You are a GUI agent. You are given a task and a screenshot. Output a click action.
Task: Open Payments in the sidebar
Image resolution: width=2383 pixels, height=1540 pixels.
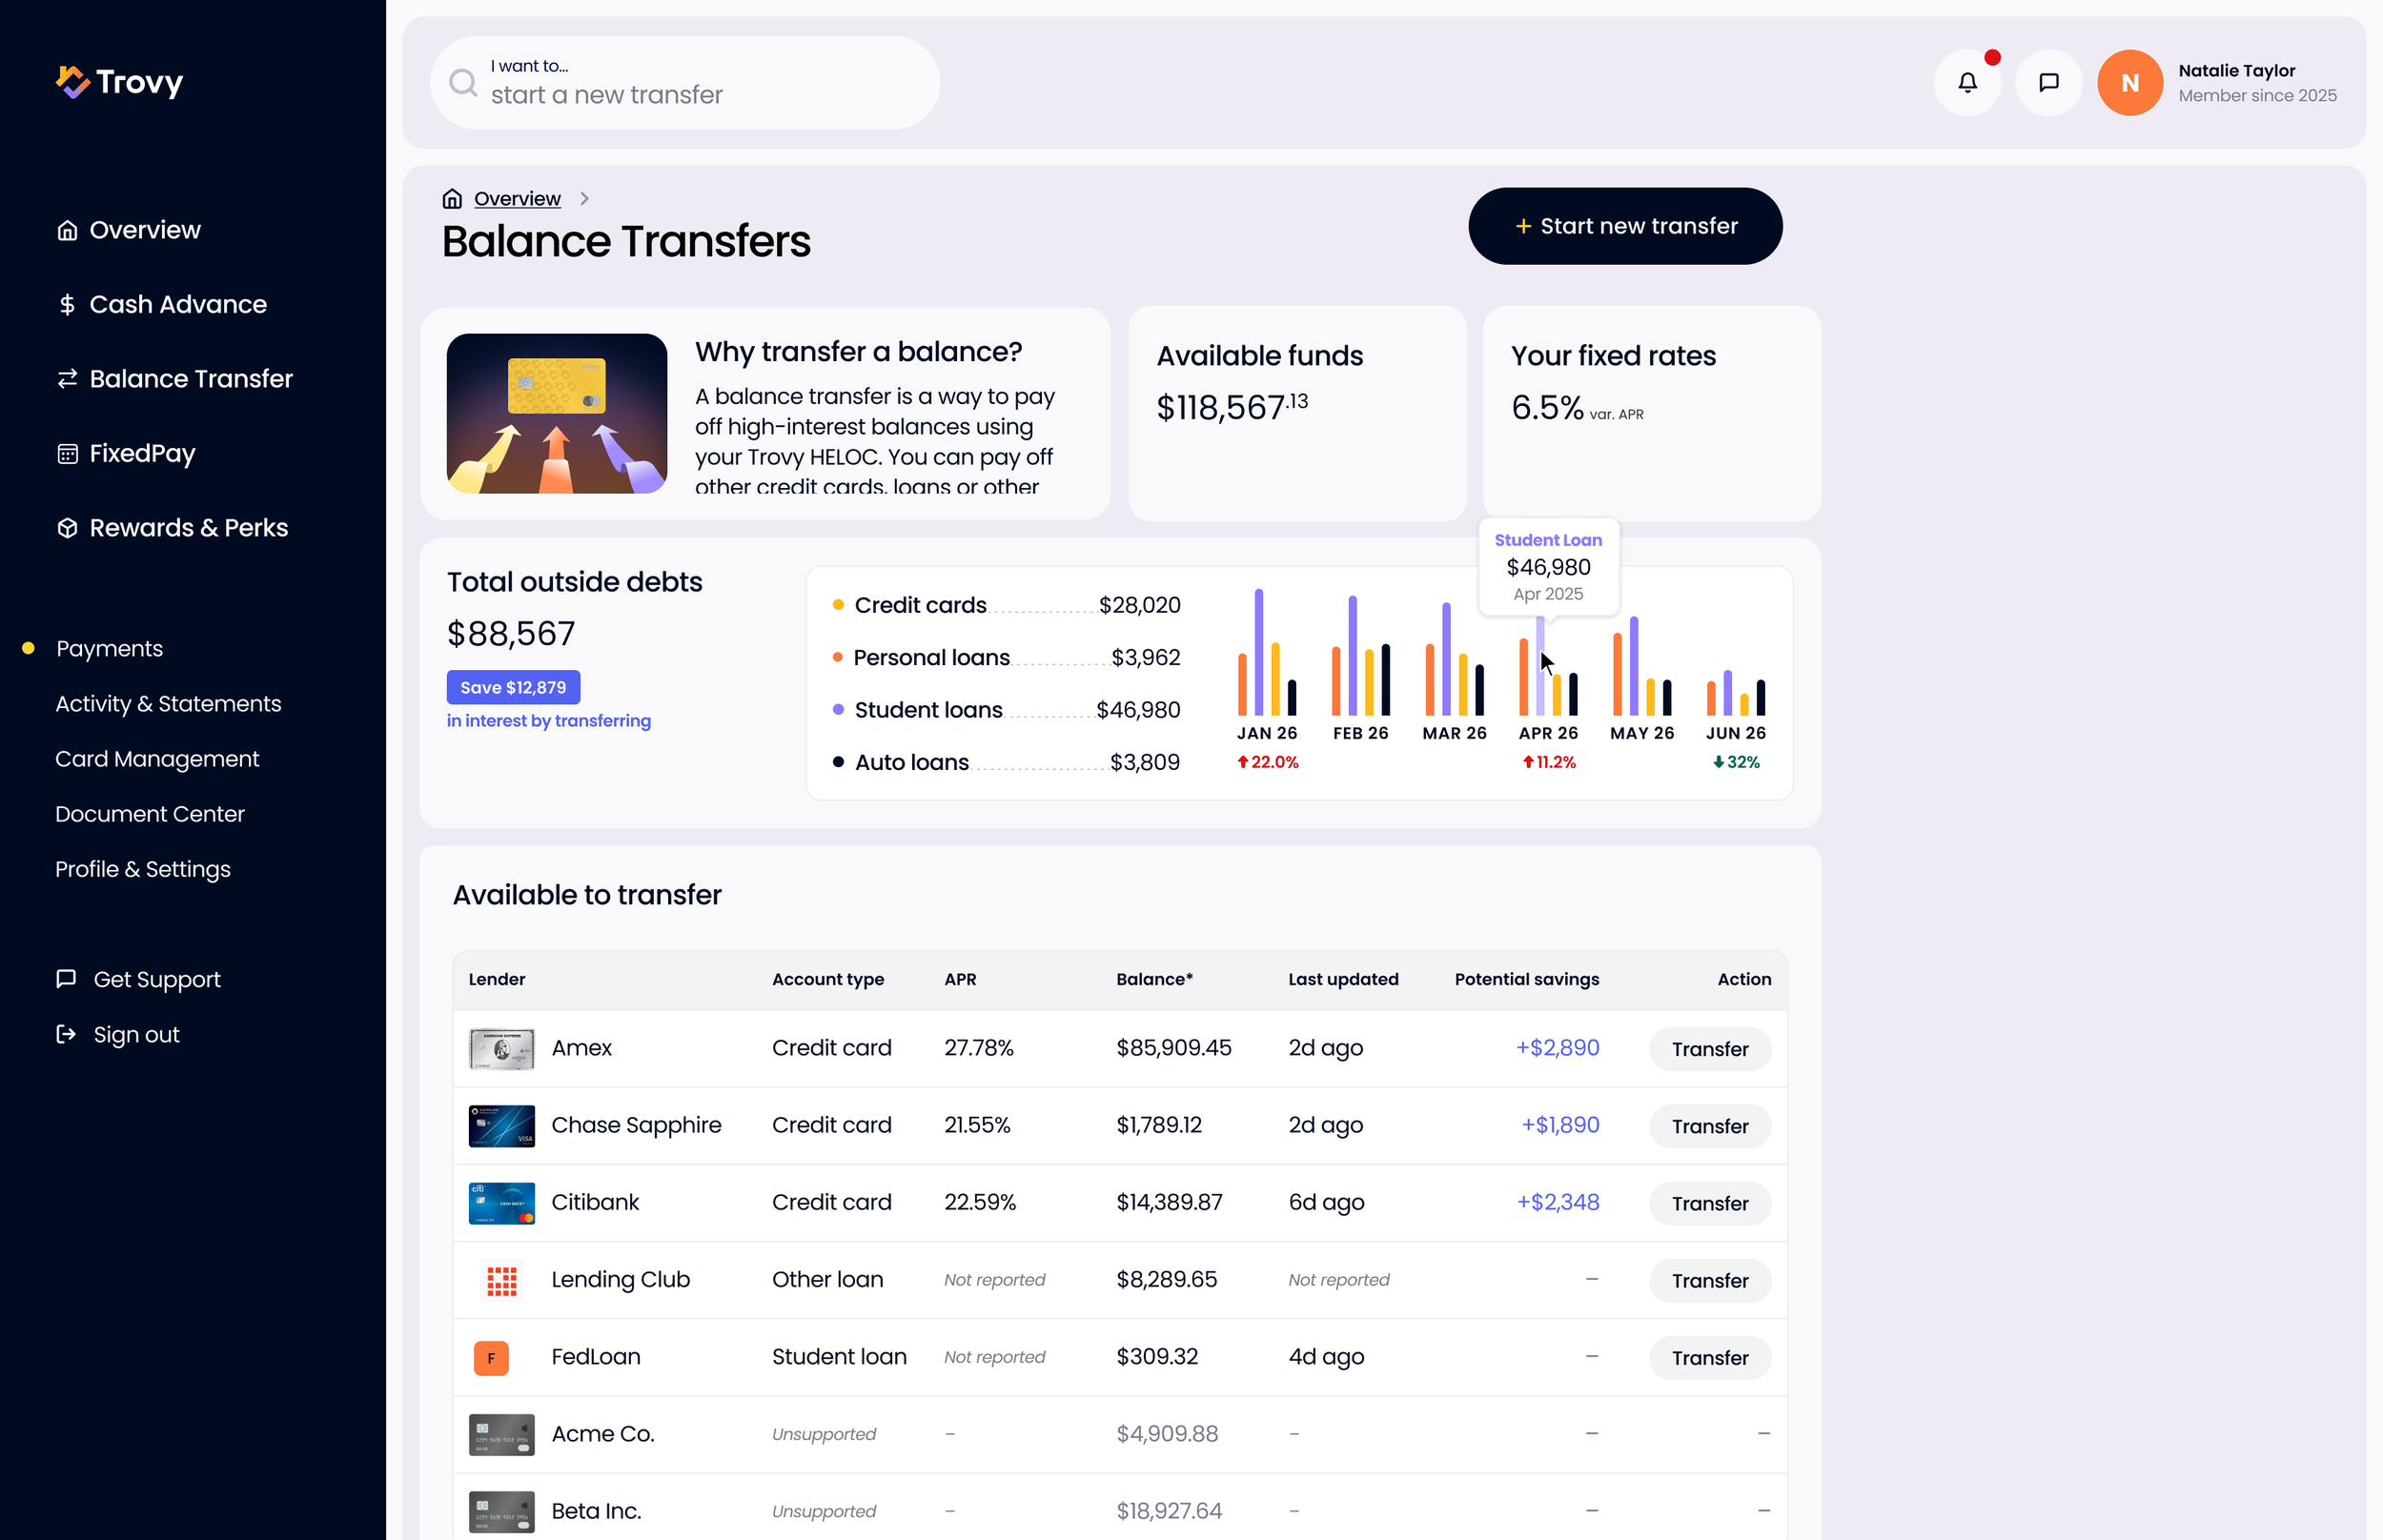(x=109, y=648)
